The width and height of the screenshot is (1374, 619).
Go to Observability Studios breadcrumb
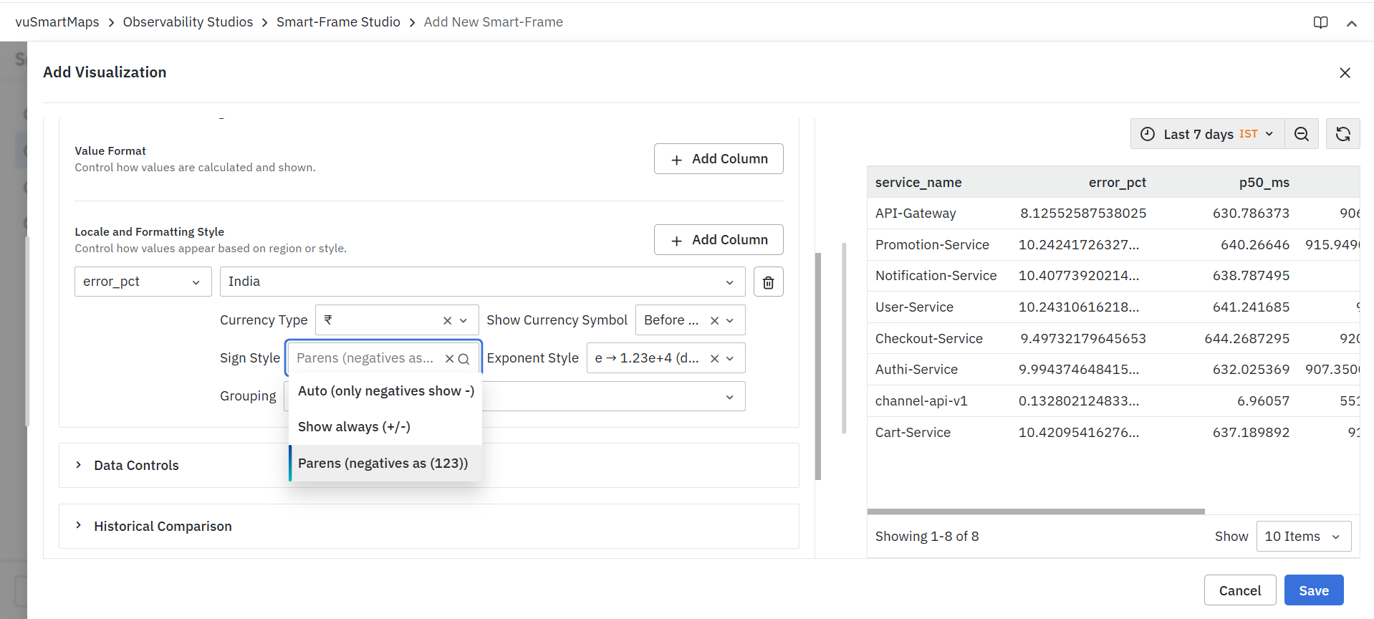coord(188,22)
